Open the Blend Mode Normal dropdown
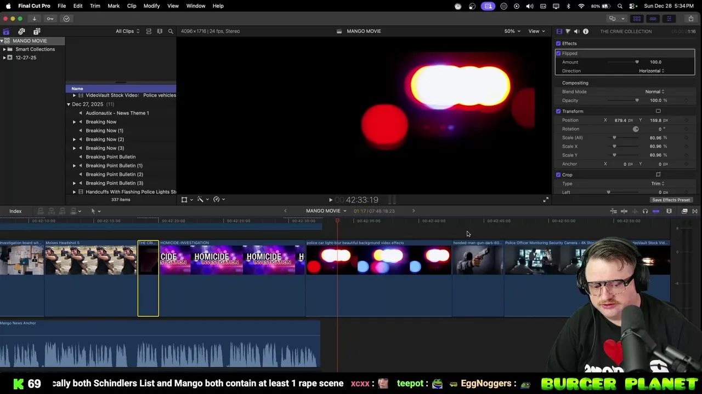This screenshot has width=702, height=394. [655, 92]
